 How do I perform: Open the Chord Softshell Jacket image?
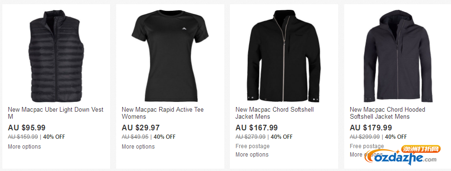[x=284, y=56]
